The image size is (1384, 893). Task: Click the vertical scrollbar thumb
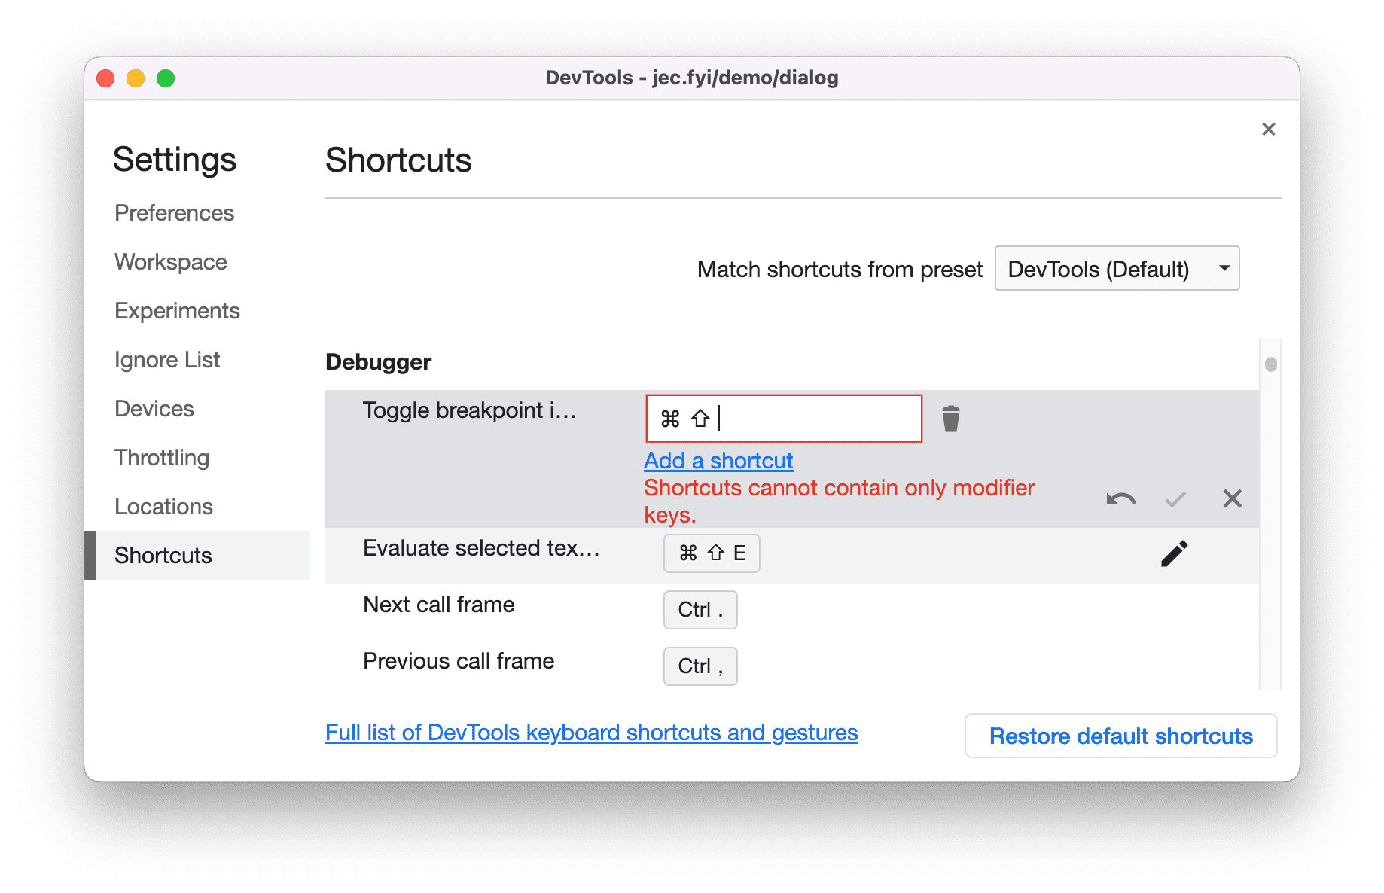(1271, 365)
